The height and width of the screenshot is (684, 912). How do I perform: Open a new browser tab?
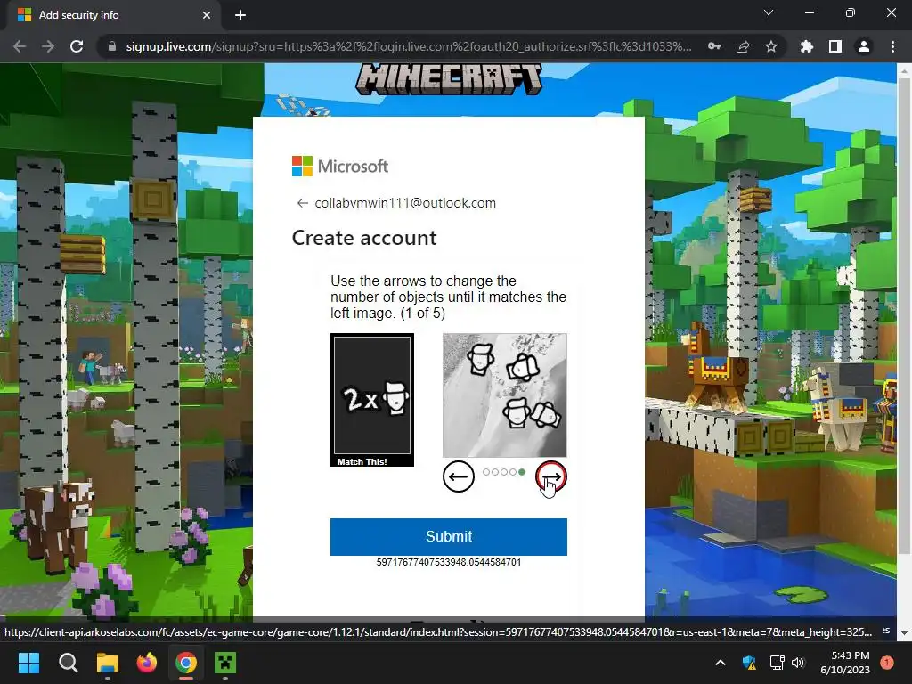pos(240,15)
